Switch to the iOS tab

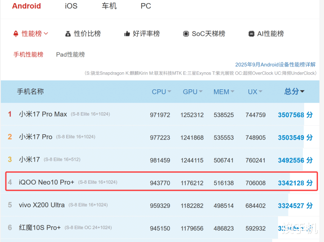coord(71,6)
